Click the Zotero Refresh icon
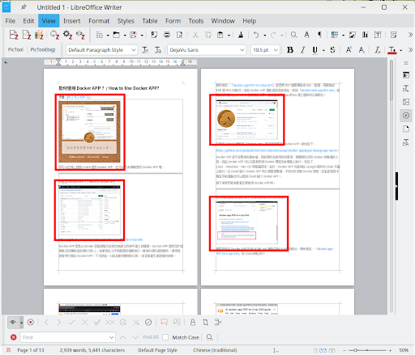The image size is (415, 355). pyautogui.click(x=55, y=35)
